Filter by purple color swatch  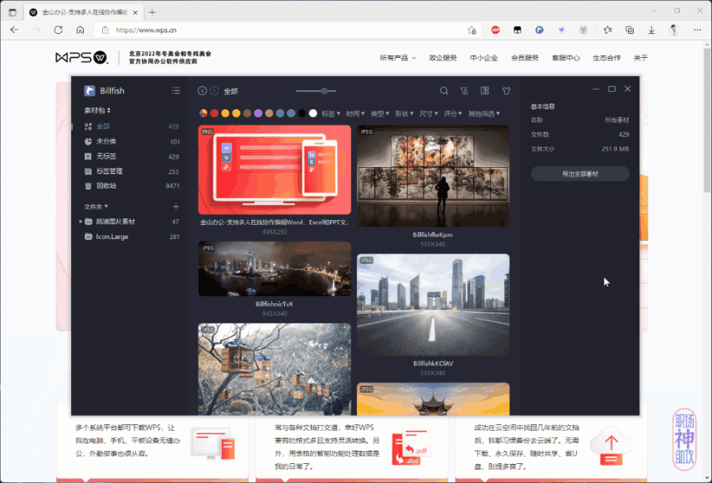258,113
